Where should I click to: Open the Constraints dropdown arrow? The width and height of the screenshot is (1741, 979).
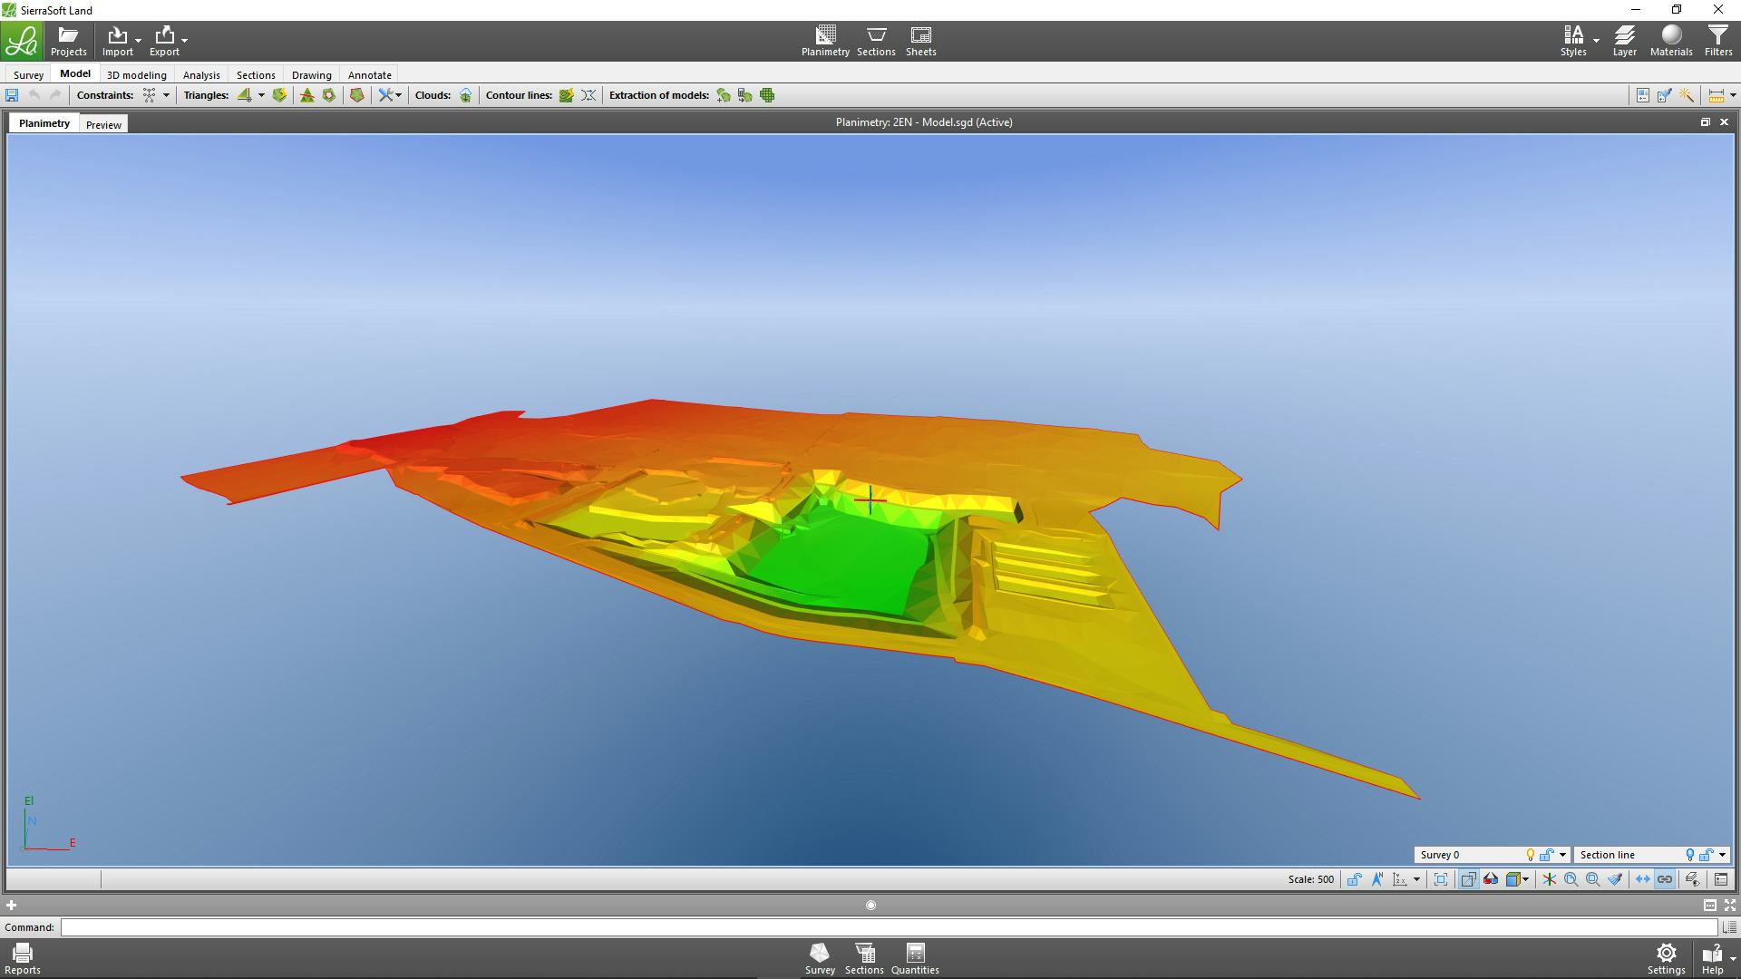[x=166, y=95]
